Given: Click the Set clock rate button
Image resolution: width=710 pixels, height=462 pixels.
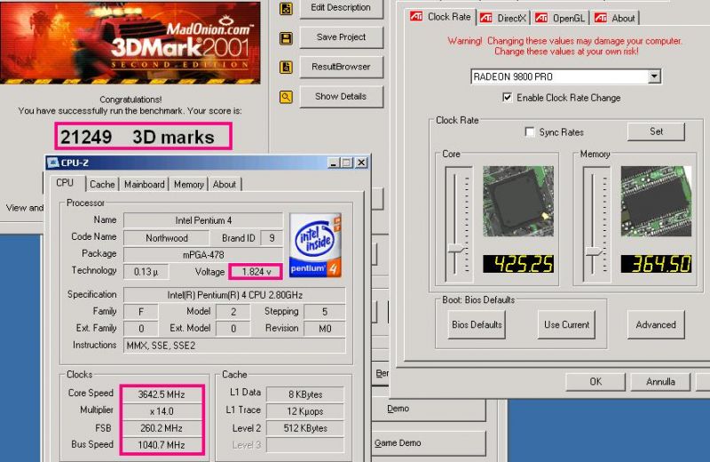Looking at the screenshot, I should click(x=656, y=131).
